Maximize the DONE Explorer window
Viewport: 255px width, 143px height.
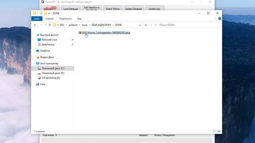(208, 13)
